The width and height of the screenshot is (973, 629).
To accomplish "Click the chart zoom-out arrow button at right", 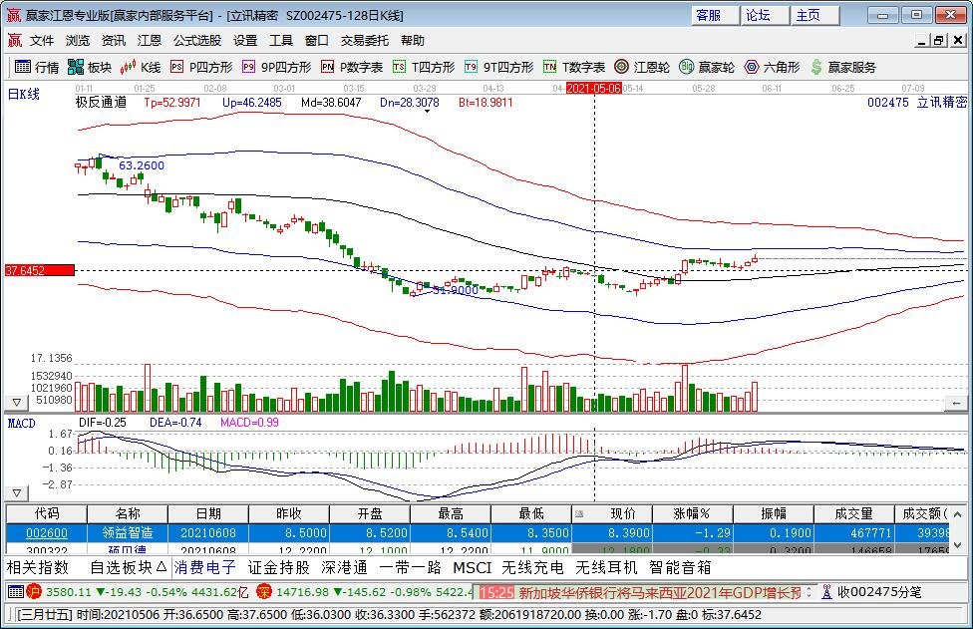I will [956, 403].
